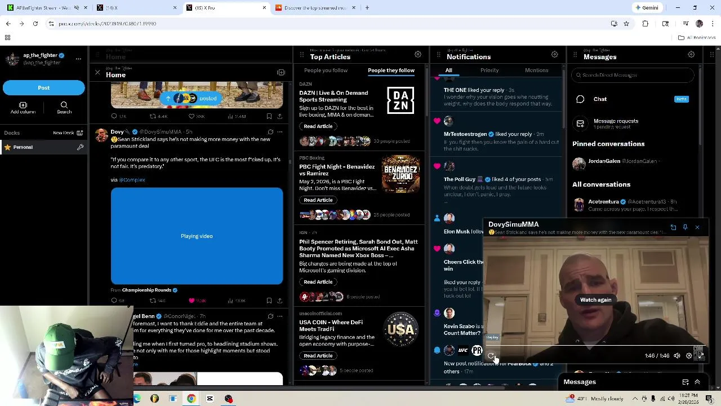
Task: Select the All notifications tab
Action: pyautogui.click(x=449, y=70)
